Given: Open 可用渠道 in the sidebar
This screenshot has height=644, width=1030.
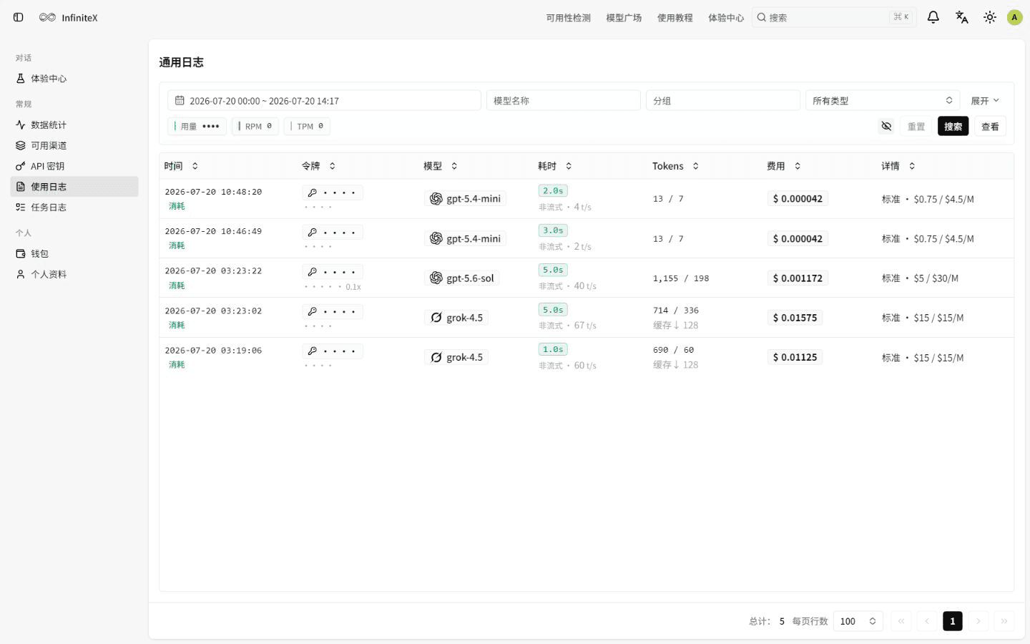Looking at the screenshot, I should [74, 145].
